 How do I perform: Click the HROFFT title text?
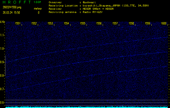point(16,2)
